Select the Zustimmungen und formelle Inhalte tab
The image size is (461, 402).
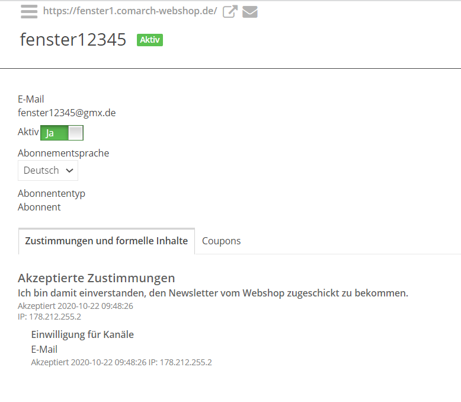(107, 241)
